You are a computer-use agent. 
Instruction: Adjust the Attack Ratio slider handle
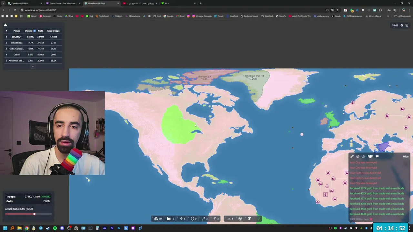[34, 214]
